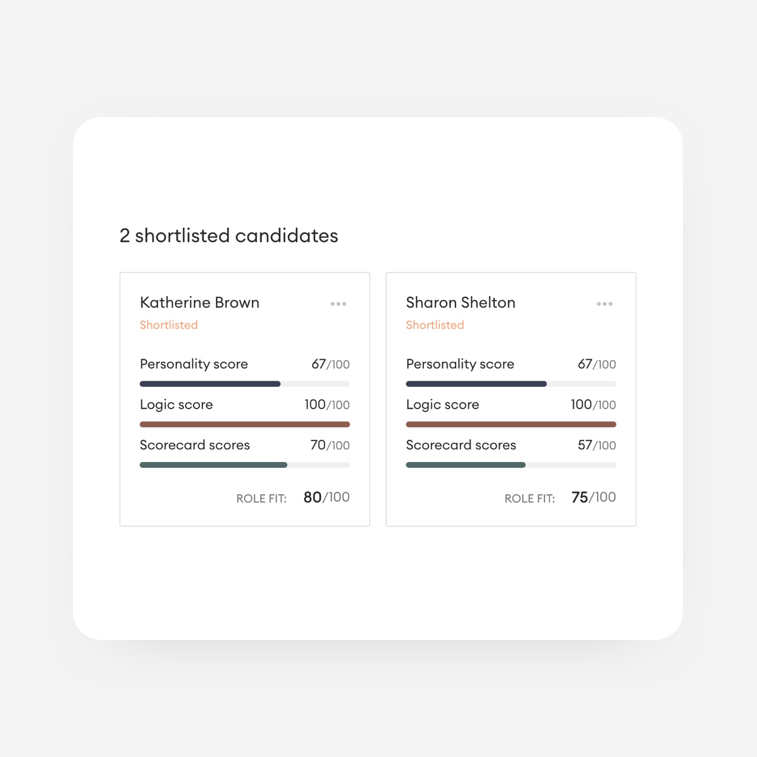This screenshot has height=757, width=757.
Task: Click Katherine Brown's 'Scorecard scores' label
Action: click(x=195, y=445)
